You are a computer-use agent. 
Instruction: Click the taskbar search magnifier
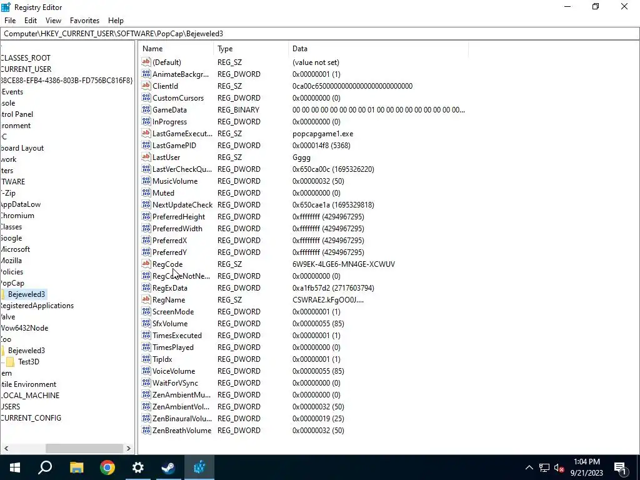tap(45, 467)
